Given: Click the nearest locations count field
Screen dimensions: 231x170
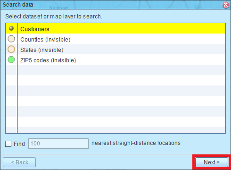Looking at the screenshot, I should 58,144.
